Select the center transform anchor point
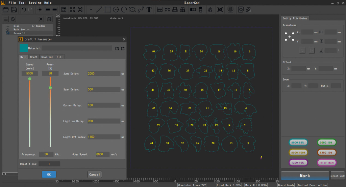This screenshot has height=187, width=346. pyautogui.click(x=290, y=36)
